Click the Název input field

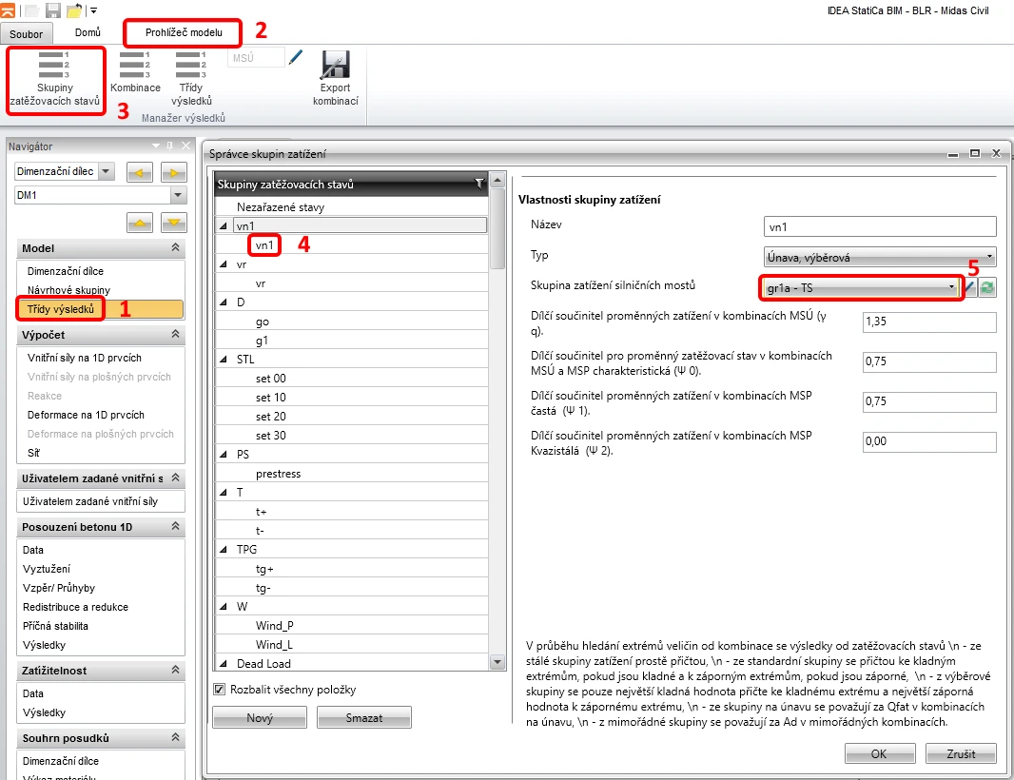point(880,227)
